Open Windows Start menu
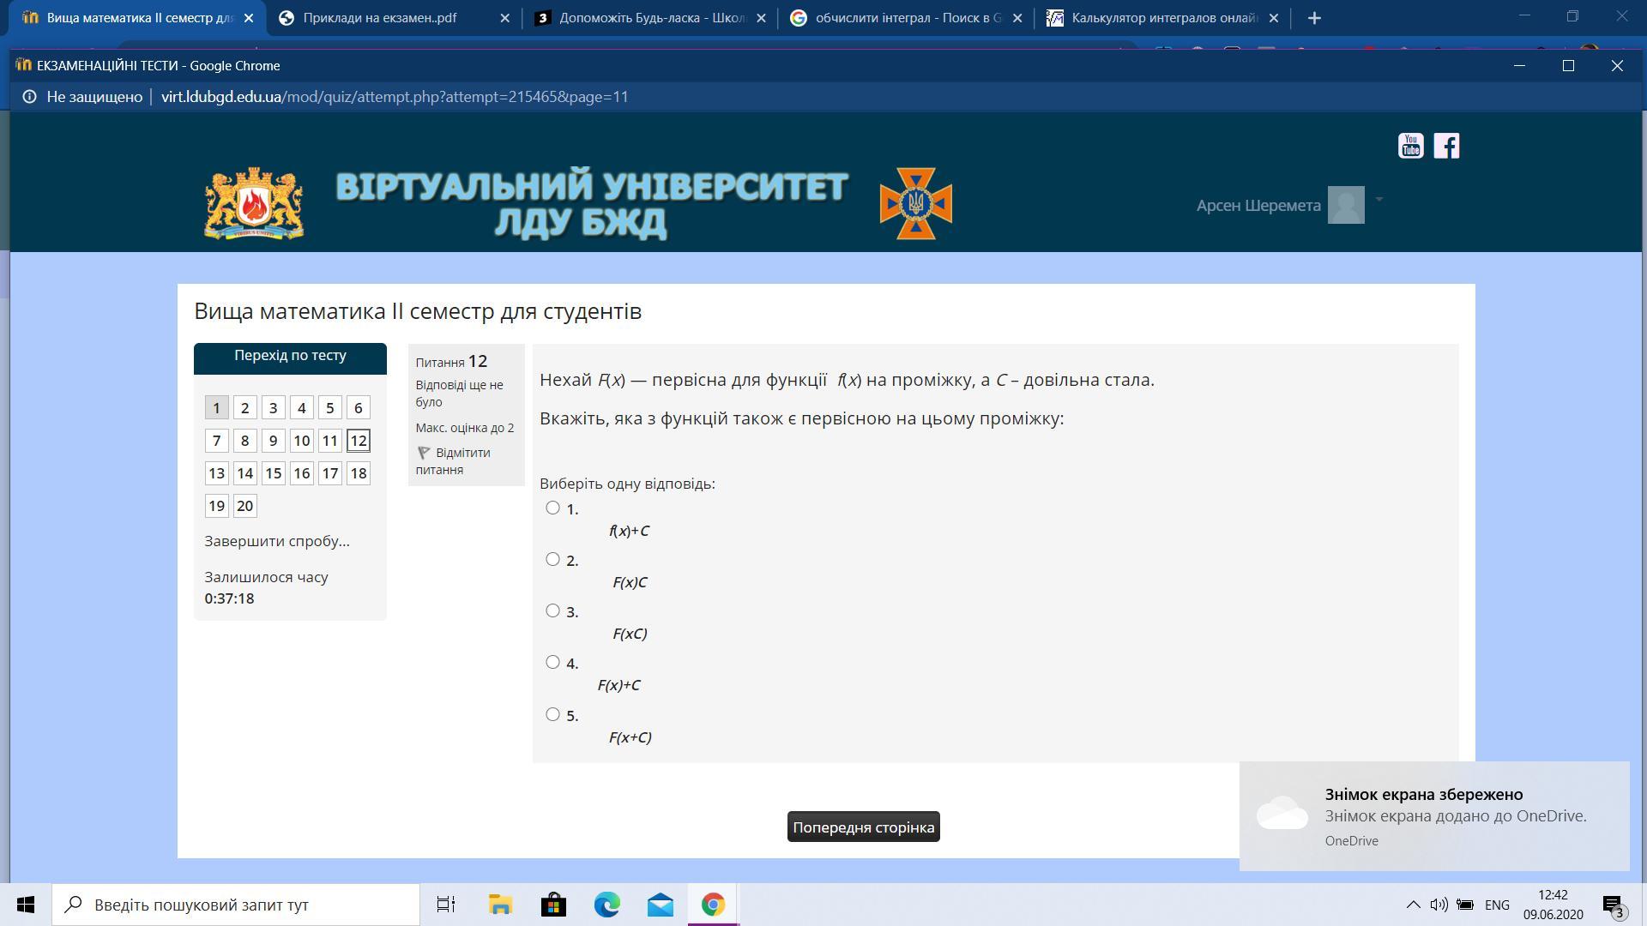 click(x=26, y=905)
